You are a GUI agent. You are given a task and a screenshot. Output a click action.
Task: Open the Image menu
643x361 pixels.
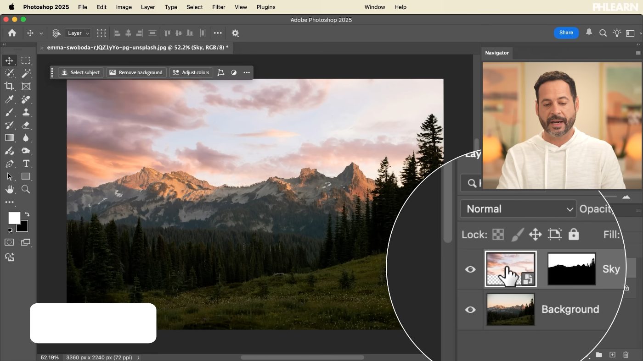124,7
